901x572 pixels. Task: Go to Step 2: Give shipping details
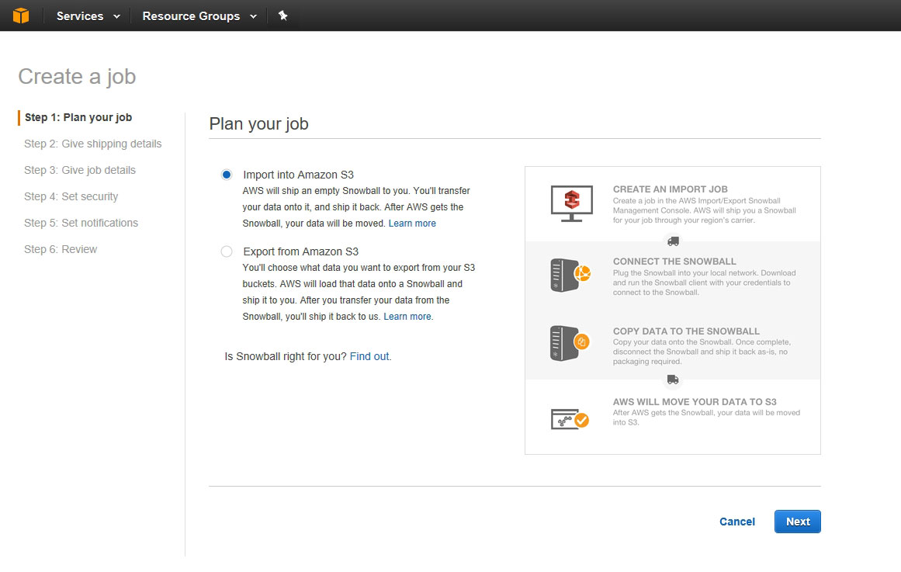[x=92, y=144]
